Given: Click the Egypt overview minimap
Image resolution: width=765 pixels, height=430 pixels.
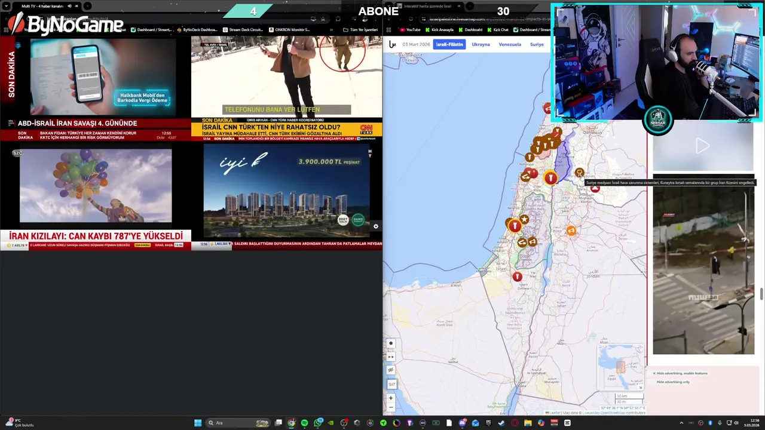Looking at the screenshot, I should pyautogui.click(x=620, y=367).
